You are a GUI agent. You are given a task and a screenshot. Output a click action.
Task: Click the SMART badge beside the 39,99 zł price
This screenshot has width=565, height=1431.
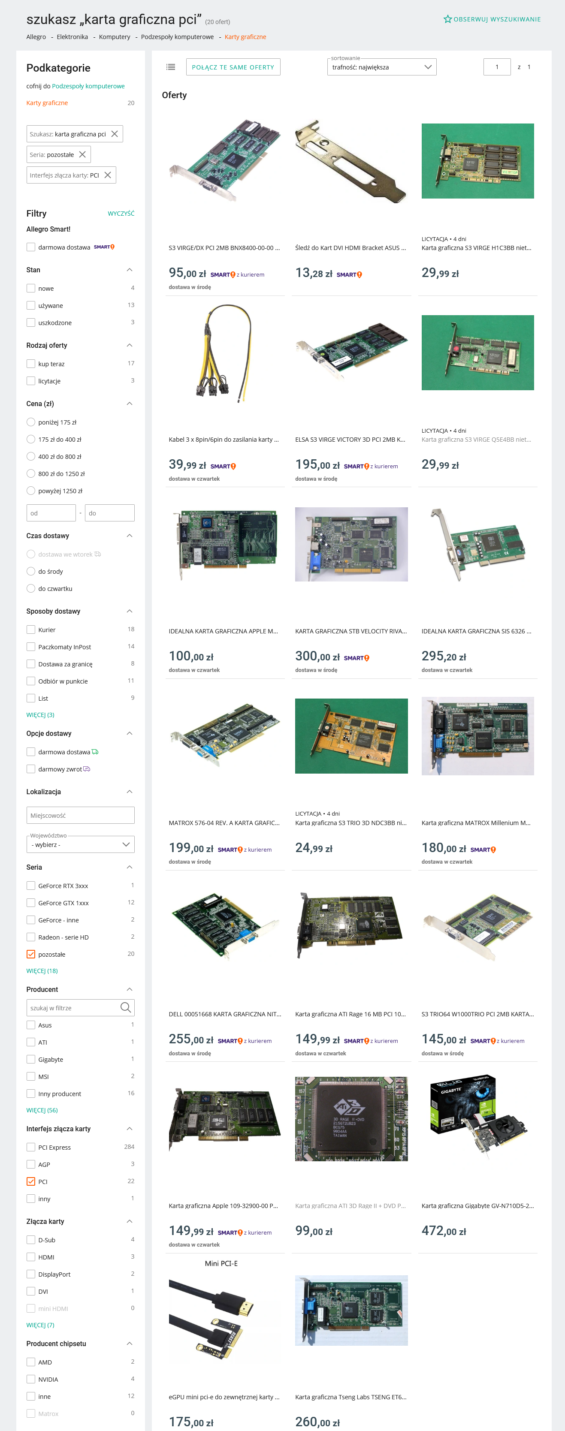[x=223, y=466]
